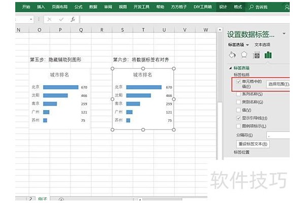Screen dimensions: 305x203
Task: Toggle the 显示引导线(H) checkbox
Action: tap(238, 118)
